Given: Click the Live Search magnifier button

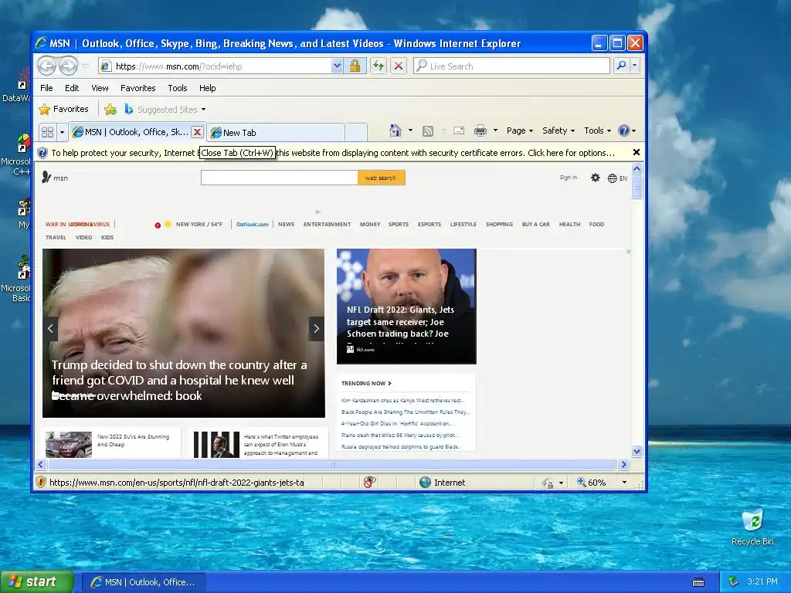Looking at the screenshot, I should click(622, 66).
